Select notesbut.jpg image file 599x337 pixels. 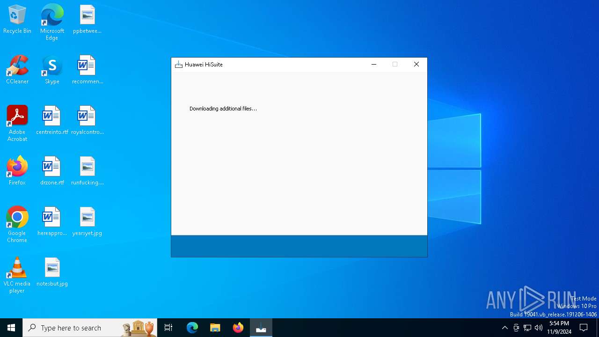(52, 272)
